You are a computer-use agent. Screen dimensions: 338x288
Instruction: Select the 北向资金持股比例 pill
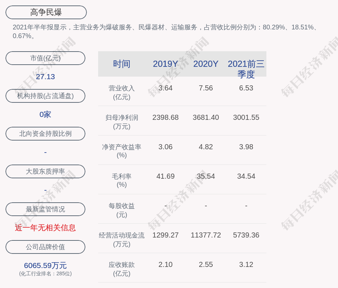point(45,134)
